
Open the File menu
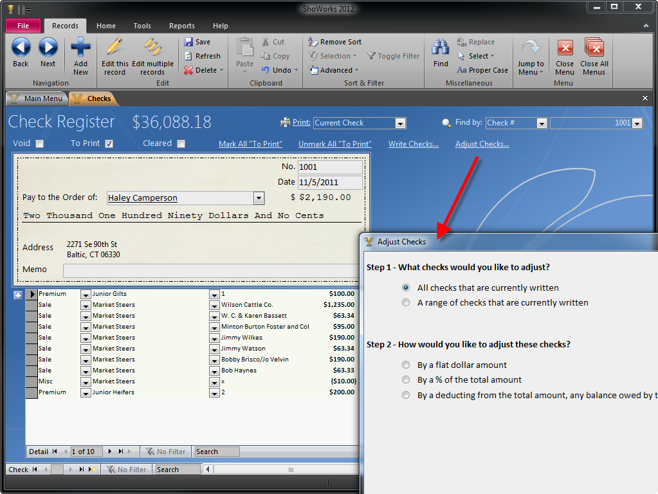pos(23,26)
